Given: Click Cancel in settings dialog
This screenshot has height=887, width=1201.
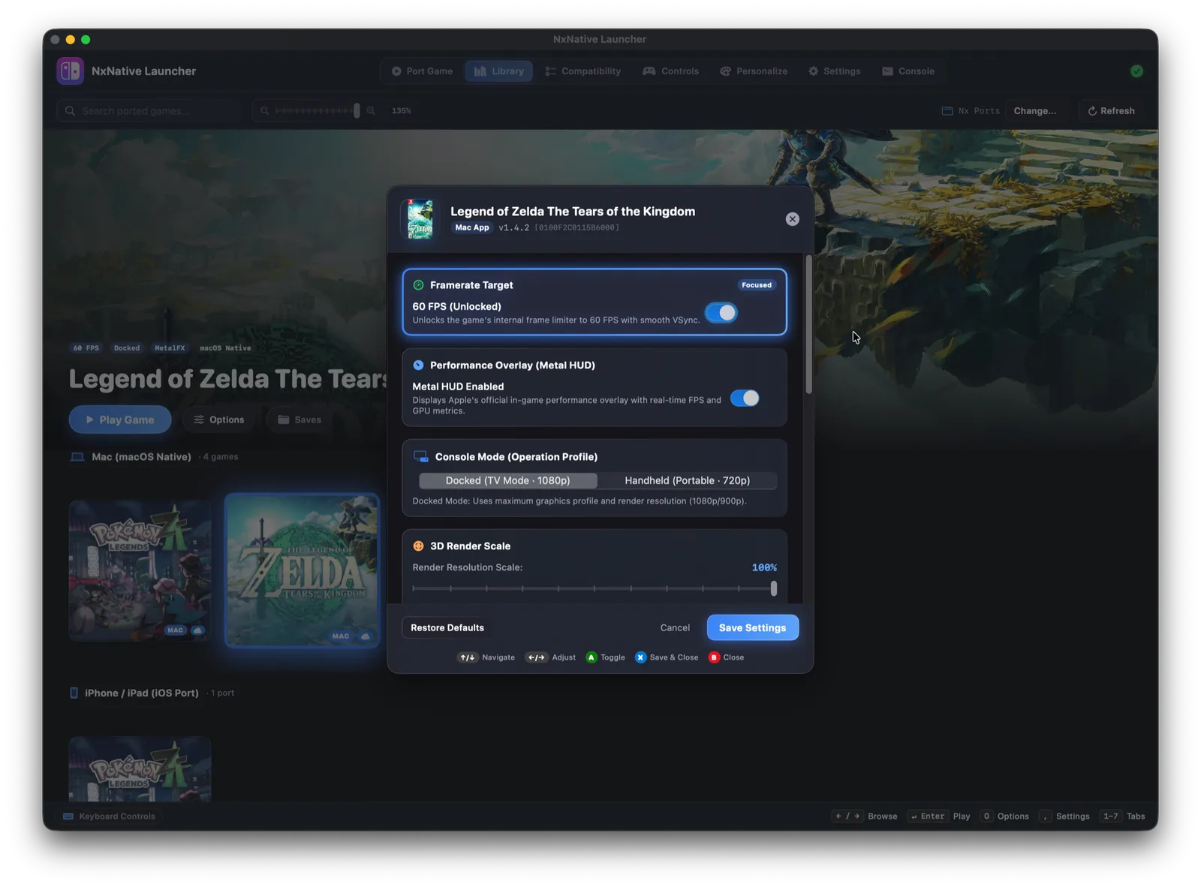Looking at the screenshot, I should 675,627.
